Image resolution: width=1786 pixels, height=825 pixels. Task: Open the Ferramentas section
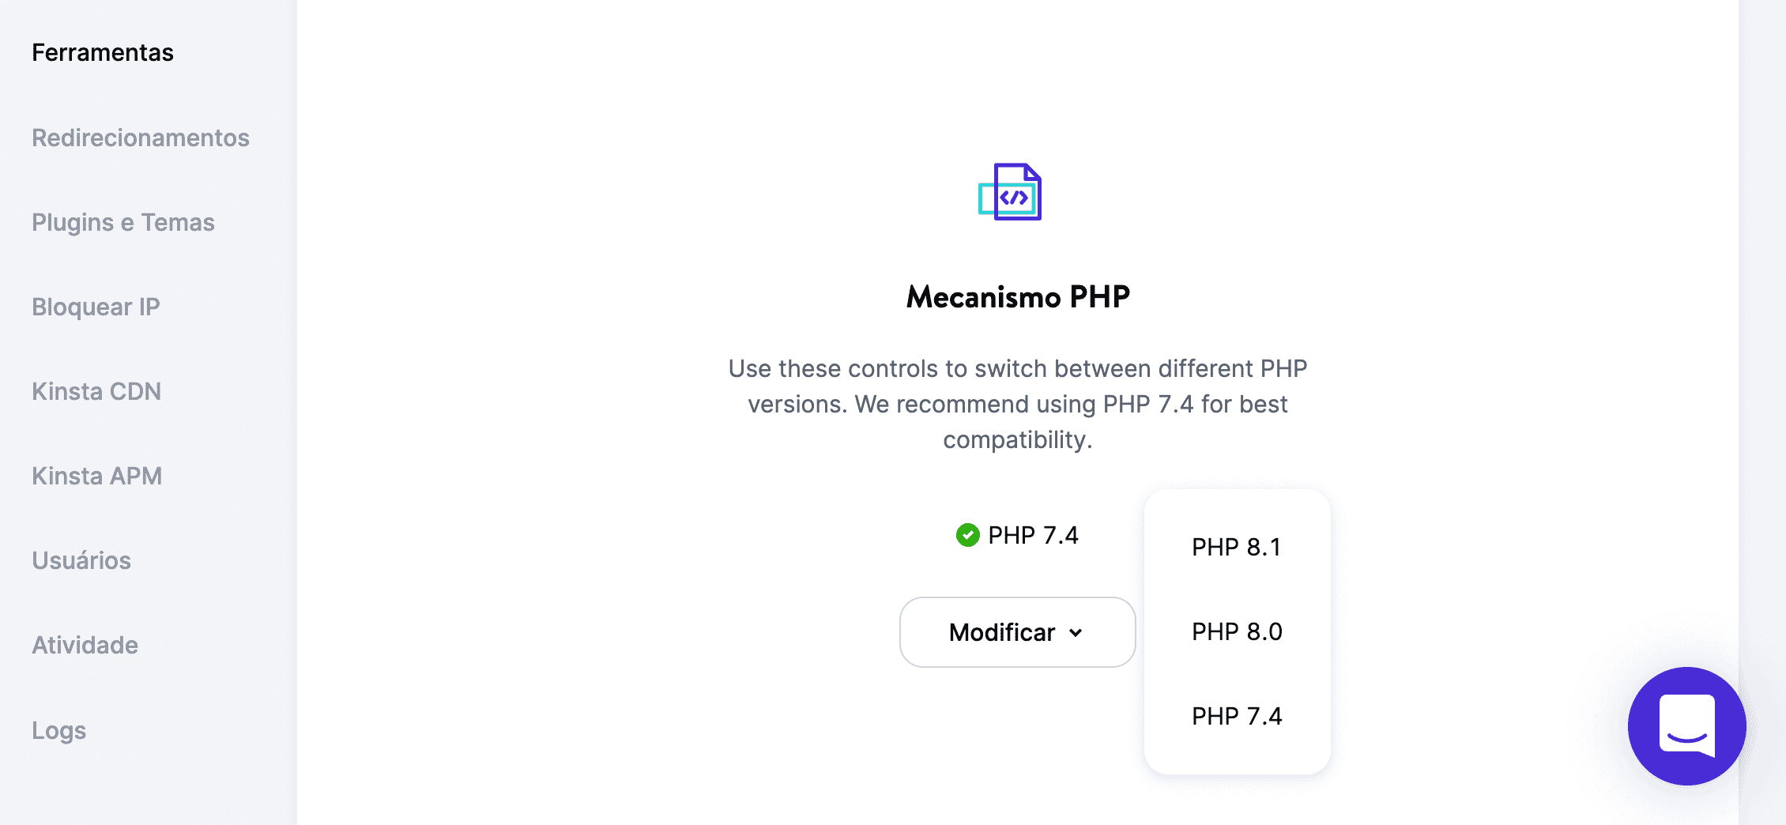(x=103, y=52)
